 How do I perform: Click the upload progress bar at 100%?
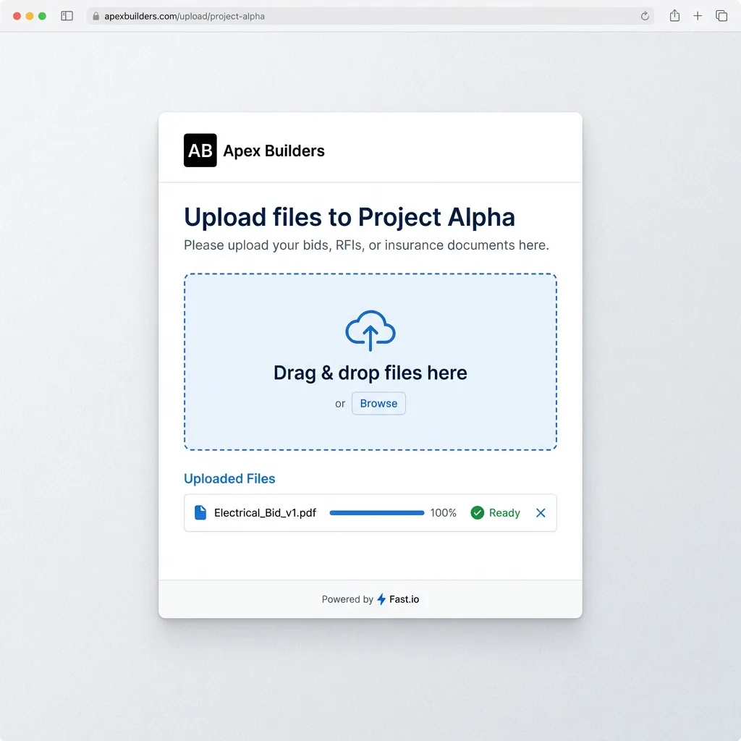point(376,512)
